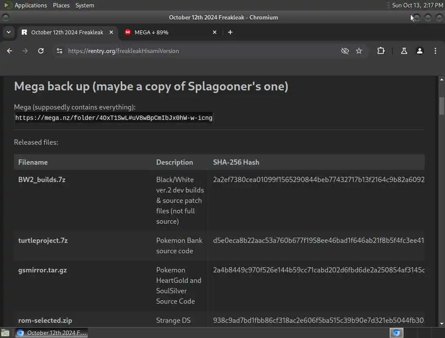Click the rentry favicon on first tab
This screenshot has width=445, height=338.
pyautogui.click(x=24, y=32)
